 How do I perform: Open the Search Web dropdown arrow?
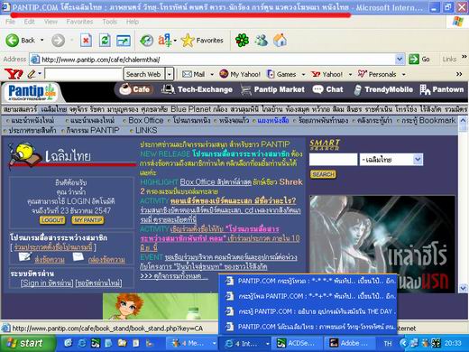(170, 74)
